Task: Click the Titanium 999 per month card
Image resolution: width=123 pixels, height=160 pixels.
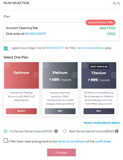Action: [99, 75]
